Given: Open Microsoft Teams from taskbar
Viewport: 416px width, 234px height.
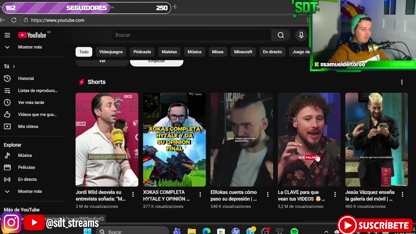Looking at the screenshot, I should click(x=177, y=231).
